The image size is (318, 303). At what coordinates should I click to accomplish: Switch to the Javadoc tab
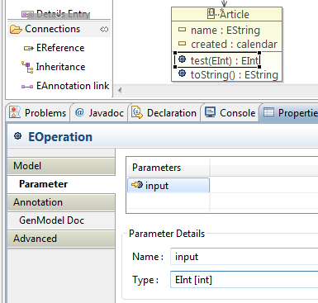tap(99, 112)
